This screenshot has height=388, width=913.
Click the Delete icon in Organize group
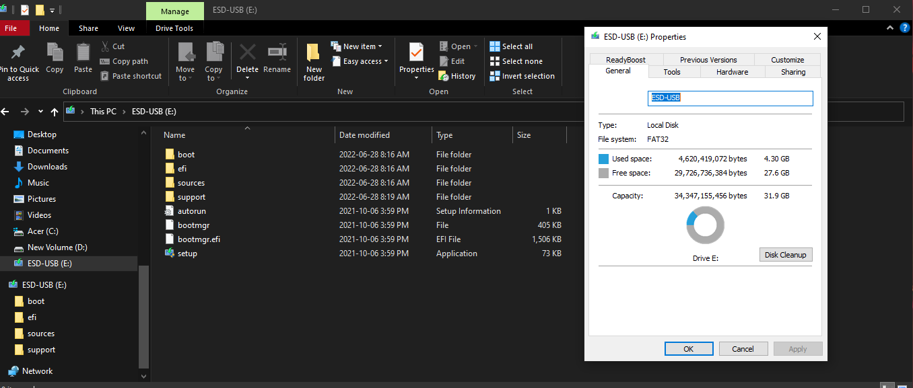point(247,54)
